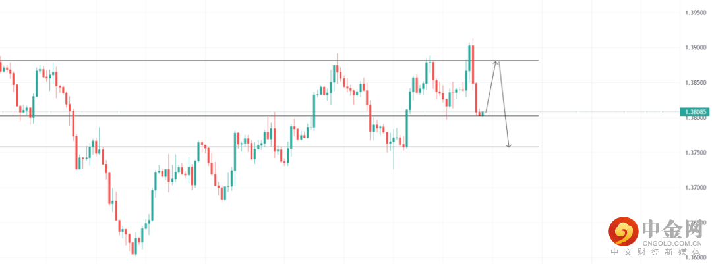This screenshot has width=712, height=264.
Task: Click the dotted current price line
Action: 593,112
